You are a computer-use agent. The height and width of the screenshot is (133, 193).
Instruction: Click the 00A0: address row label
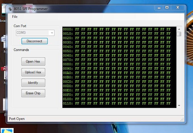pyautogui.click(x=68, y=73)
